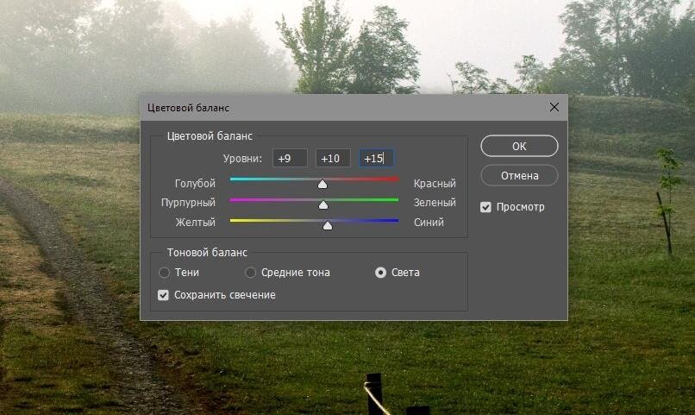Click the green end of the magenta-green slider track
Screen dimensions: 695x415
coord(394,200)
